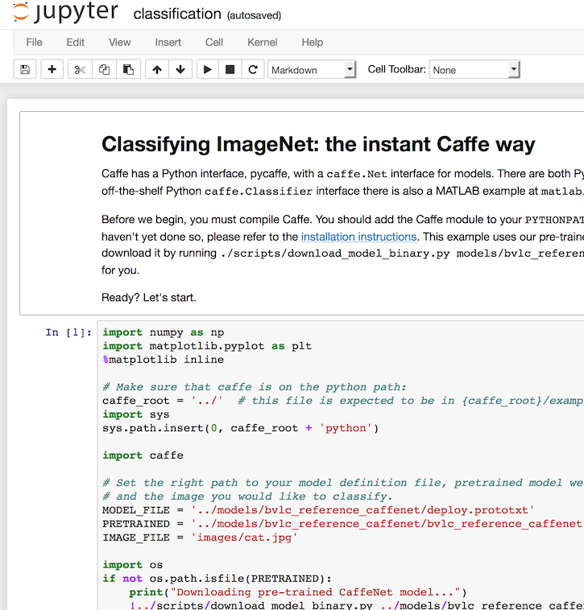Click the 'import matplotlib.pyplot as plt' line
Image resolution: width=584 pixels, height=610 pixels.
(x=207, y=346)
